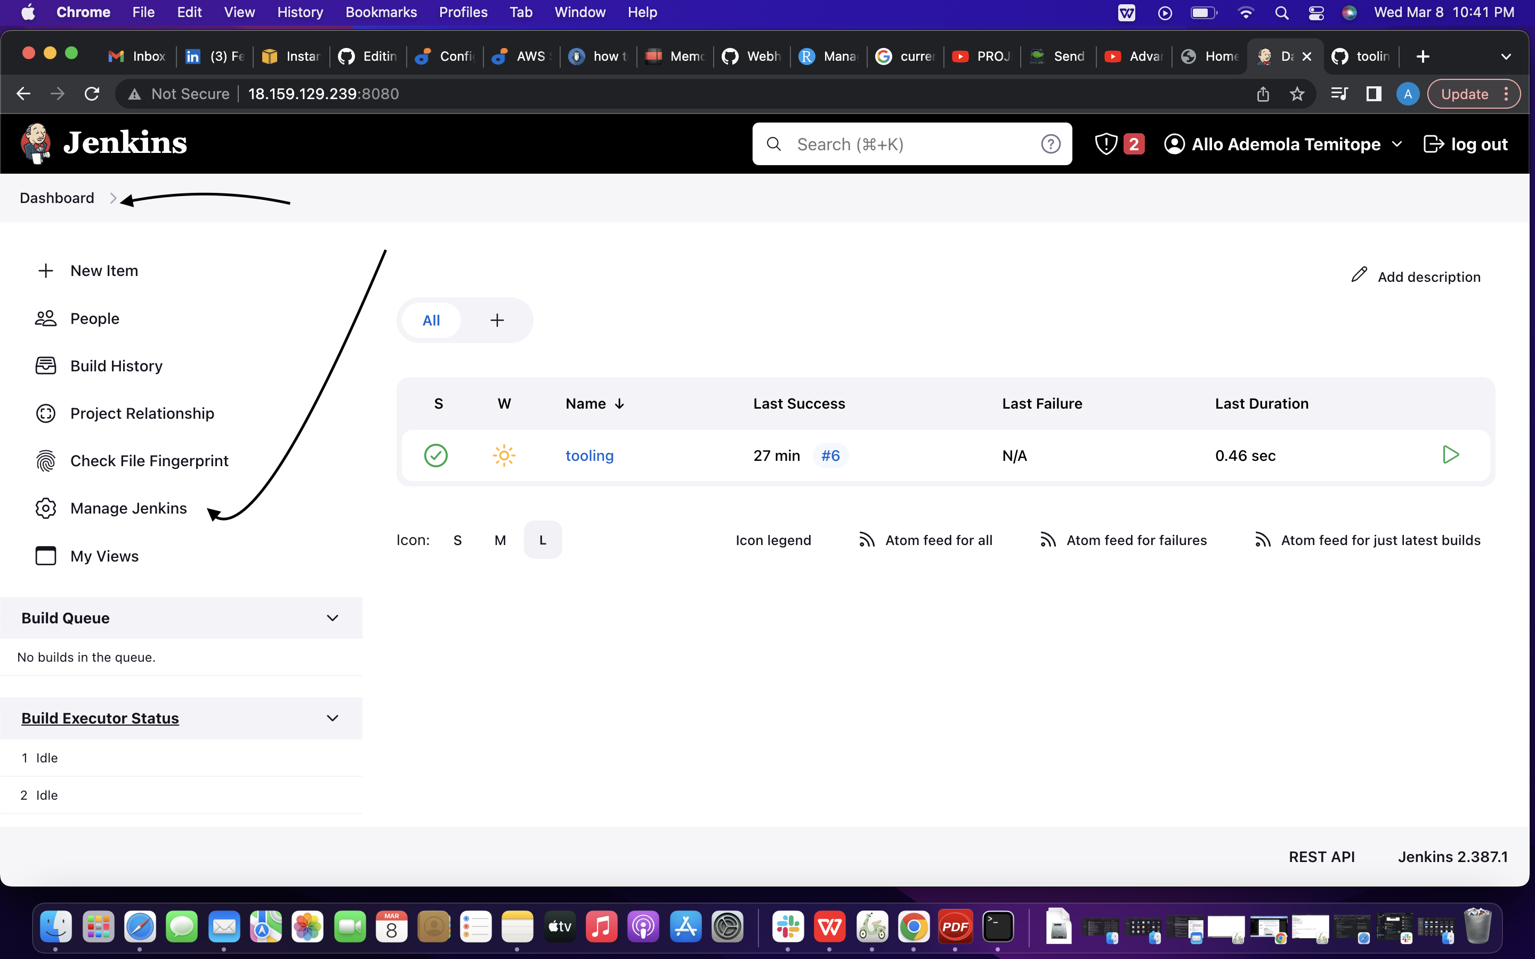Select the All view tab
This screenshot has width=1535, height=959.
tap(431, 320)
